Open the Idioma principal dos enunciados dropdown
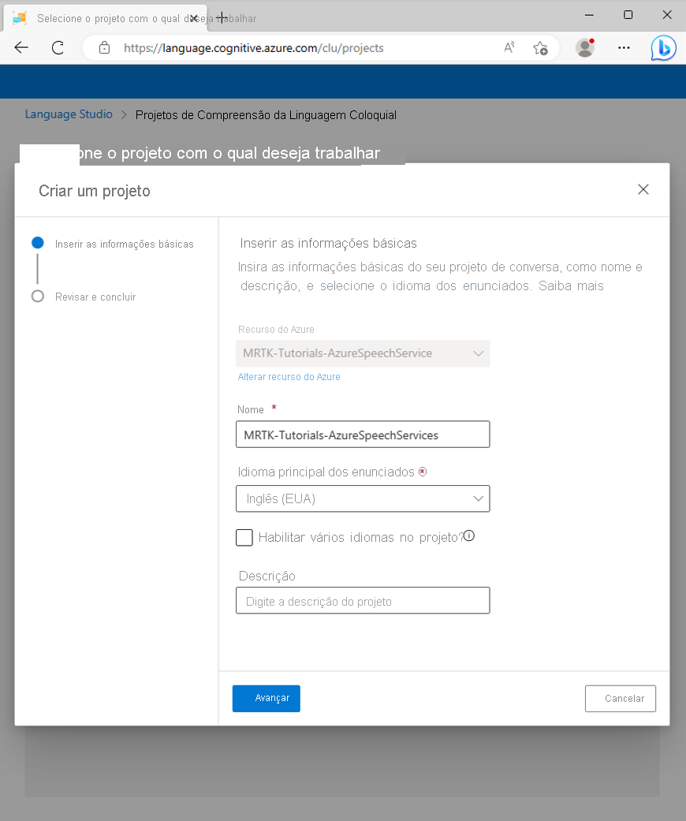This screenshot has width=686, height=821. [363, 498]
